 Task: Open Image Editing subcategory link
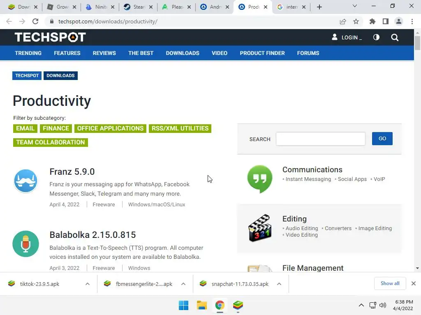[375, 228]
